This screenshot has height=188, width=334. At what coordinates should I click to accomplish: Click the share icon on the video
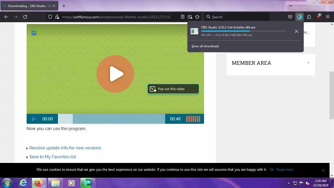pyautogui.click(x=34, y=33)
